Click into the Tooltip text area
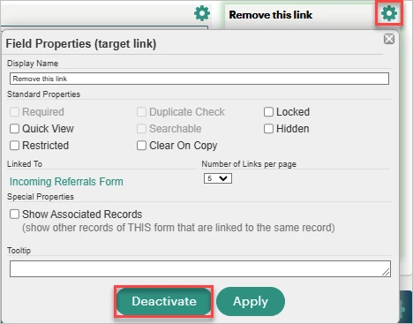 [200, 268]
